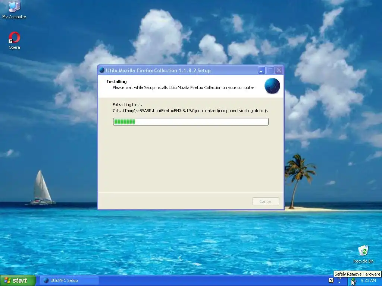Click the 9:23 AM taskbar clock
Image resolution: width=382 pixels, height=286 pixels.
368,280
